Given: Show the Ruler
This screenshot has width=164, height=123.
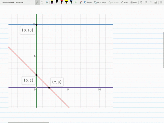Looking at the screenshot, I should 124,2.
